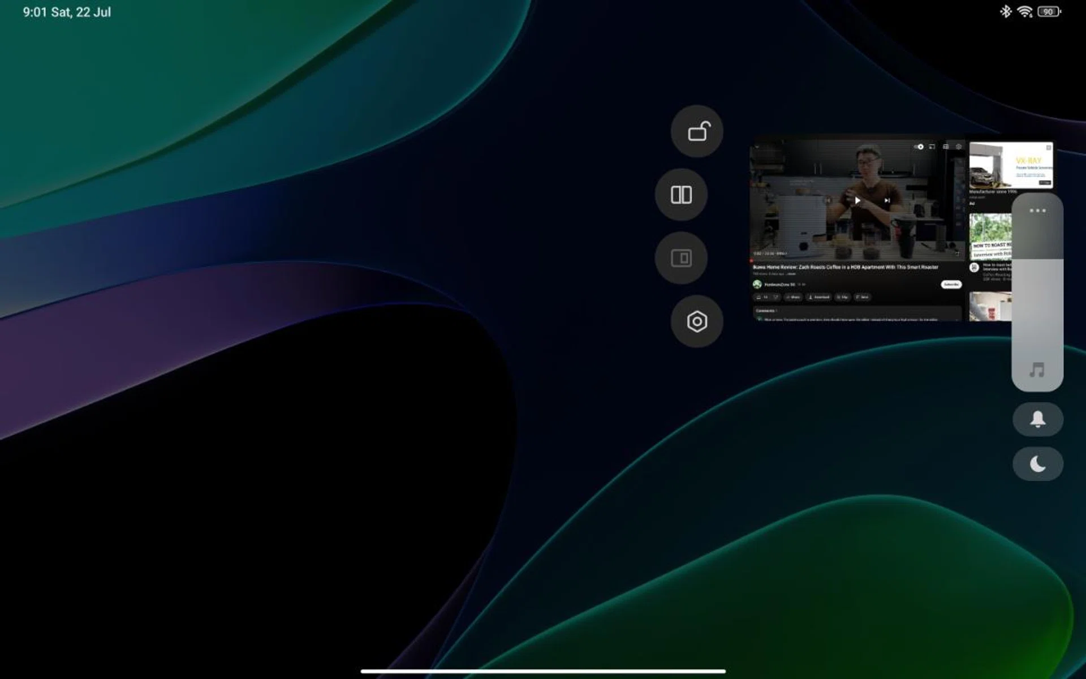
Task: Tap the Share button under the video
Action: (794, 296)
